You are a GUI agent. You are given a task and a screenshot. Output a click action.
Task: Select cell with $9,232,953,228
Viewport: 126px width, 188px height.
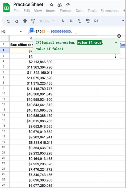31,153
